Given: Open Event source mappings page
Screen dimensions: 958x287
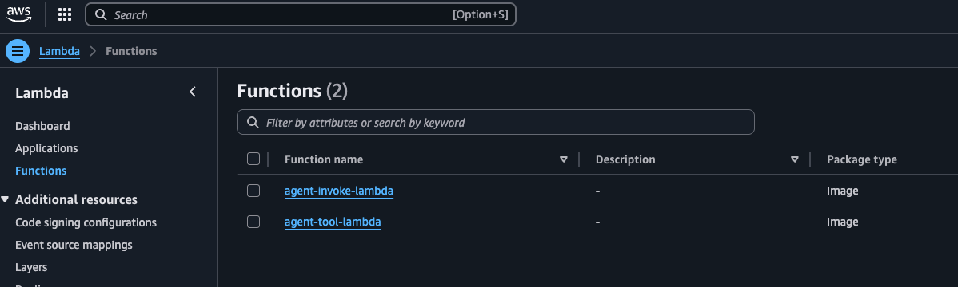Looking at the screenshot, I should click(74, 245).
